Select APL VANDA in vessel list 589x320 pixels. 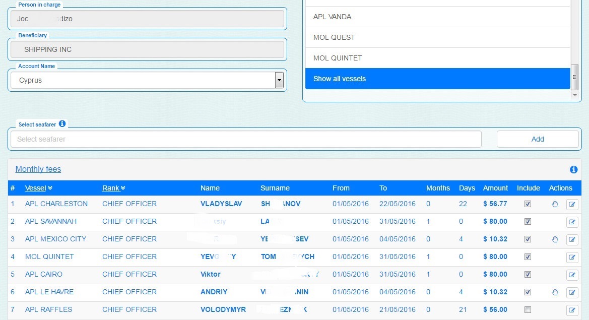tap(438, 17)
